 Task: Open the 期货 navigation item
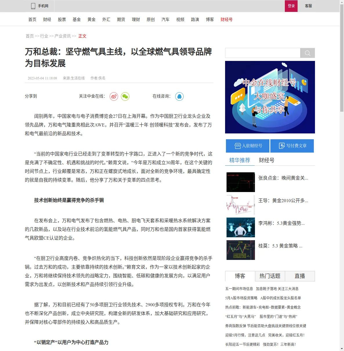tap(121, 19)
